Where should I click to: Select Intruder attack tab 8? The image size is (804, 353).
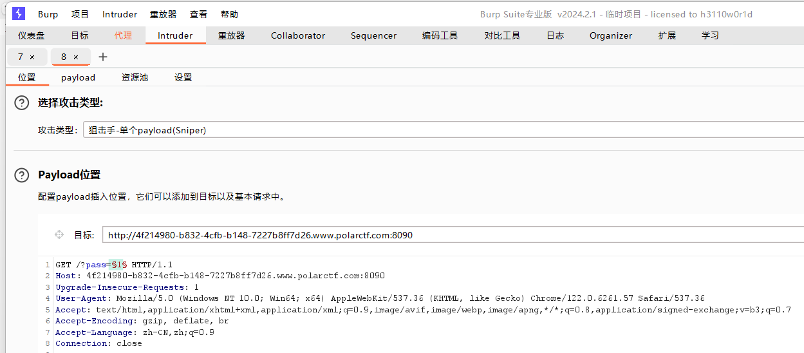[x=63, y=57]
